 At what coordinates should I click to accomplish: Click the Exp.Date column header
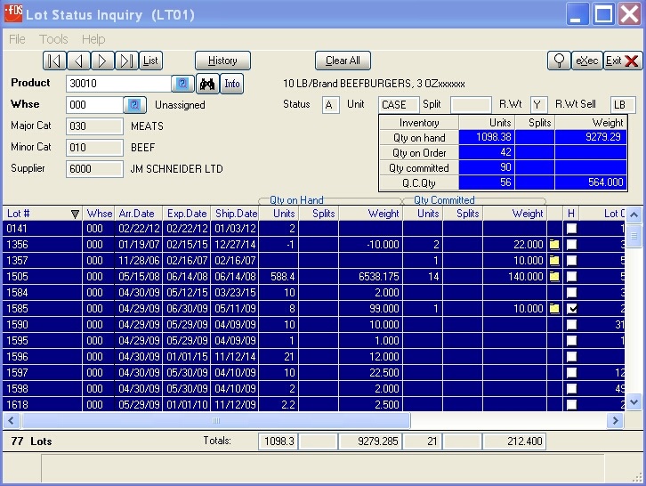point(187,214)
